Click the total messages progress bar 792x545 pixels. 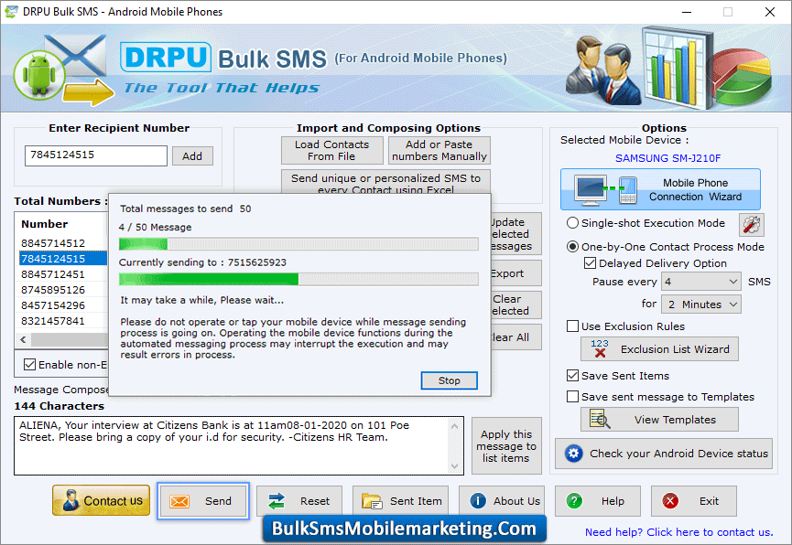point(298,244)
